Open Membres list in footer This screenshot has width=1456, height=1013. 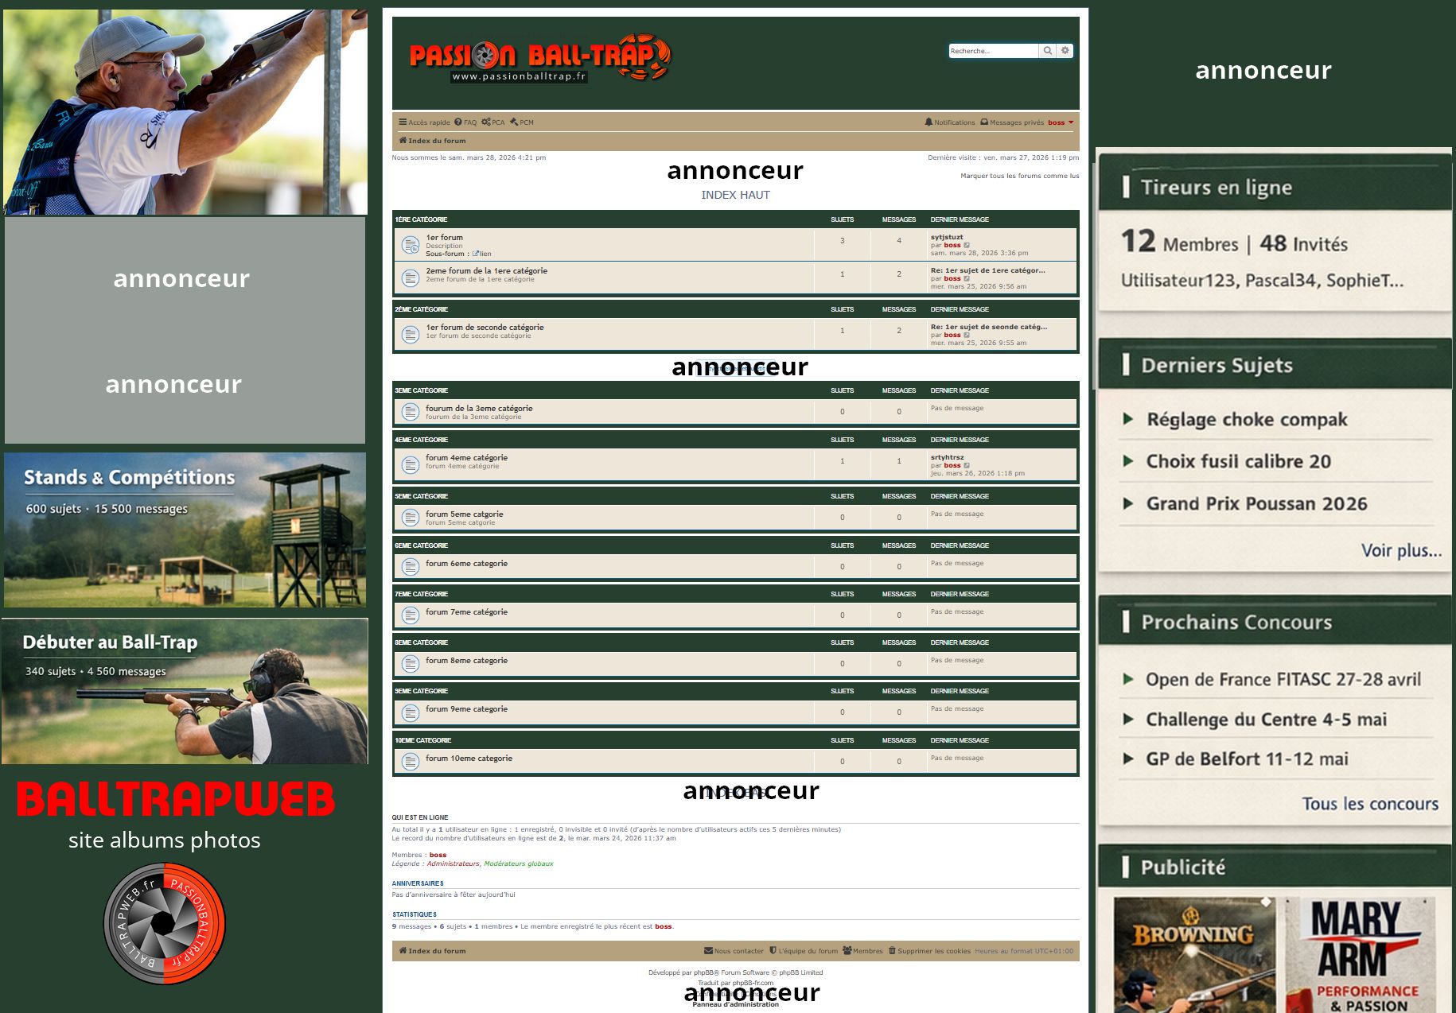(862, 951)
